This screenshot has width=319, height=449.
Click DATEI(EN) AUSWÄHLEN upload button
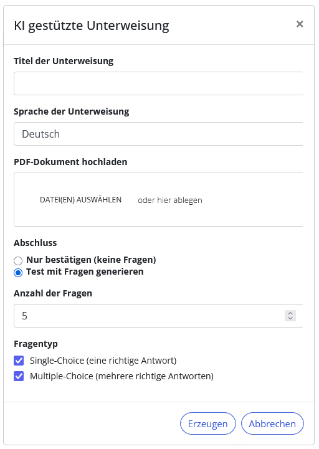tap(80, 199)
